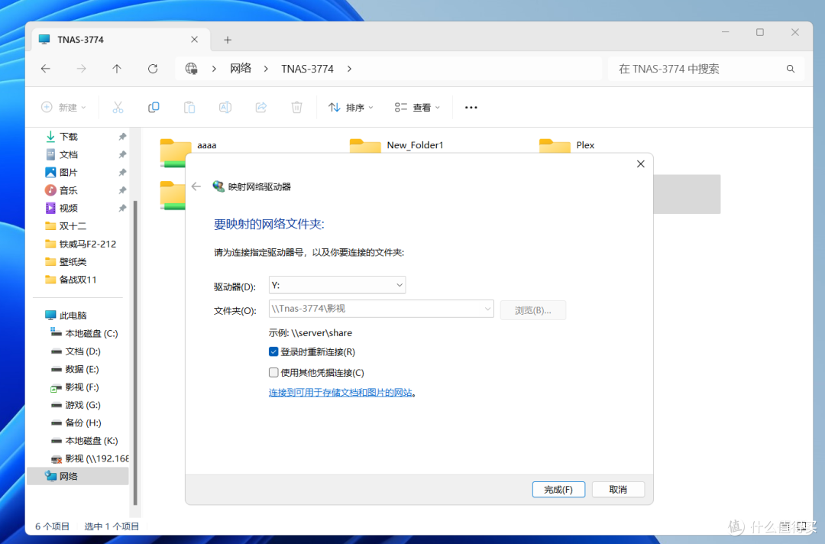Select 音乐 in the sidebar
This screenshot has height=544, width=825.
point(69,190)
